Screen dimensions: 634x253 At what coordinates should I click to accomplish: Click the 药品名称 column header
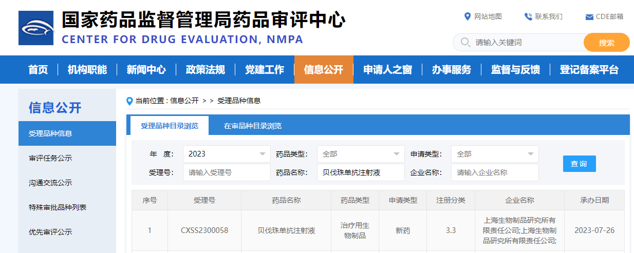pyautogui.click(x=286, y=200)
